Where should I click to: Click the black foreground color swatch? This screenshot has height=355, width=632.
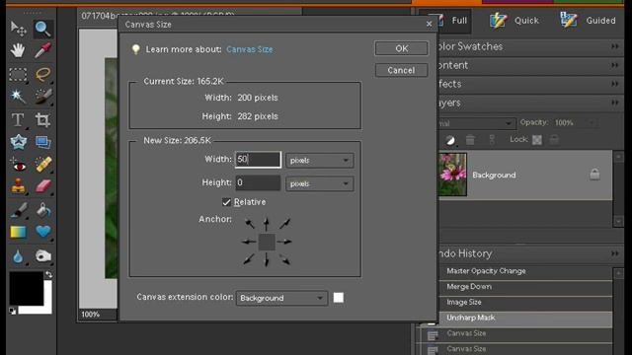click(27, 288)
